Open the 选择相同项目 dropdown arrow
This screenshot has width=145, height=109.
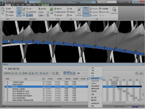(37, 12)
